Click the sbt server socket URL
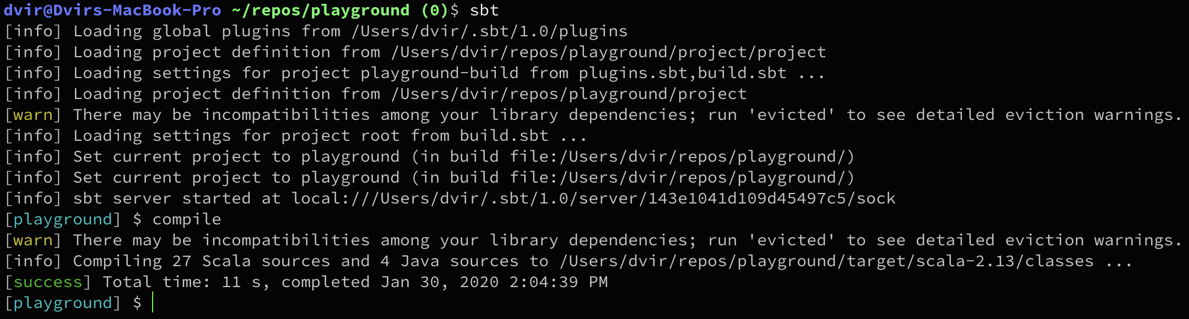 pyautogui.click(x=593, y=199)
